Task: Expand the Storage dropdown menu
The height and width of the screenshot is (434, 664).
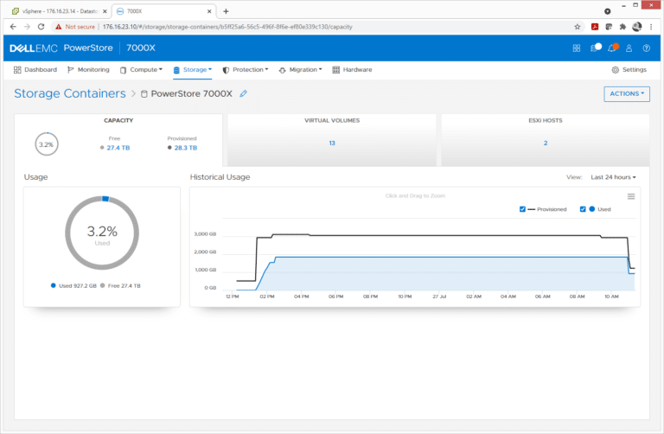Action: click(193, 70)
